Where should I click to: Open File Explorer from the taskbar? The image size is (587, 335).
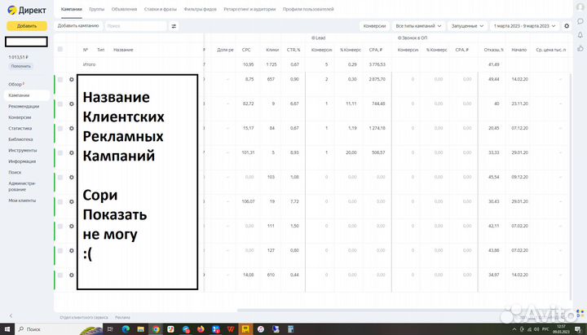(x=140, y=329)
